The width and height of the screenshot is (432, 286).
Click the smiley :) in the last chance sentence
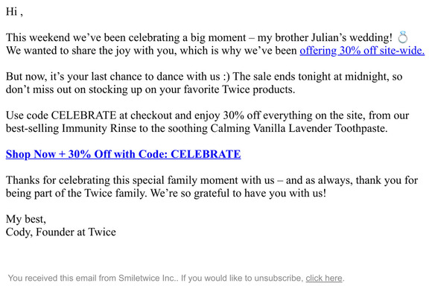tap(226, 77)
